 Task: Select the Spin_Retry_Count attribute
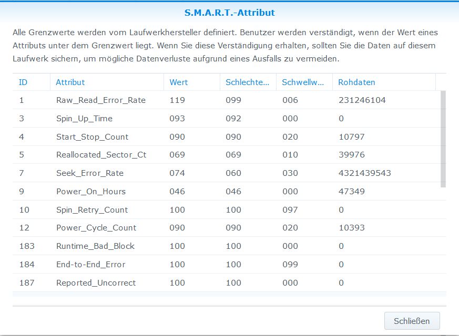pyautogui.click(x=92, y=210)
